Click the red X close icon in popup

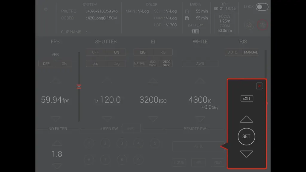pyautogui.click(x=259, y=86)
